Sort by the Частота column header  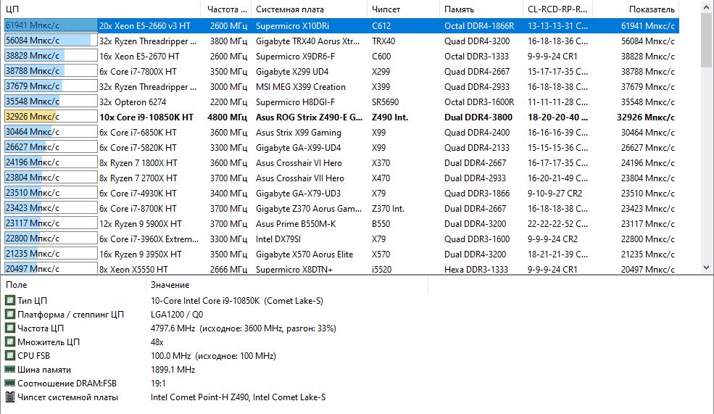pos(226,9)
